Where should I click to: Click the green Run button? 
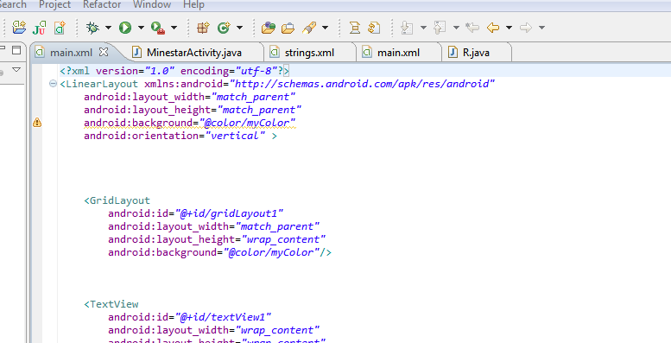pyautogui.click(x=125, y=28)
